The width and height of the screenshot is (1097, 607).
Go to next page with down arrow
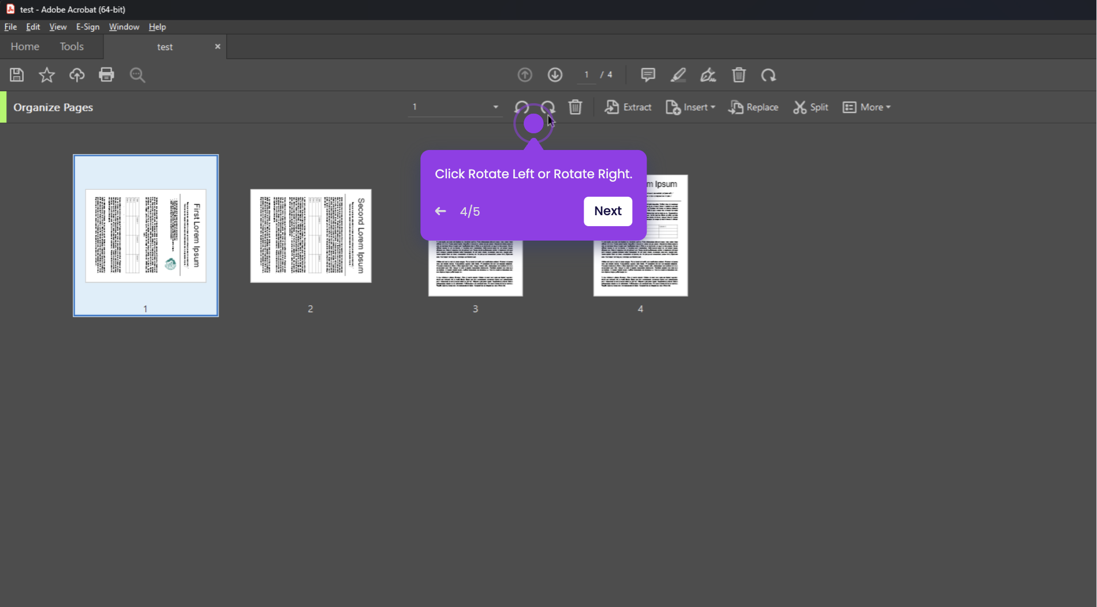pos(555,75)
